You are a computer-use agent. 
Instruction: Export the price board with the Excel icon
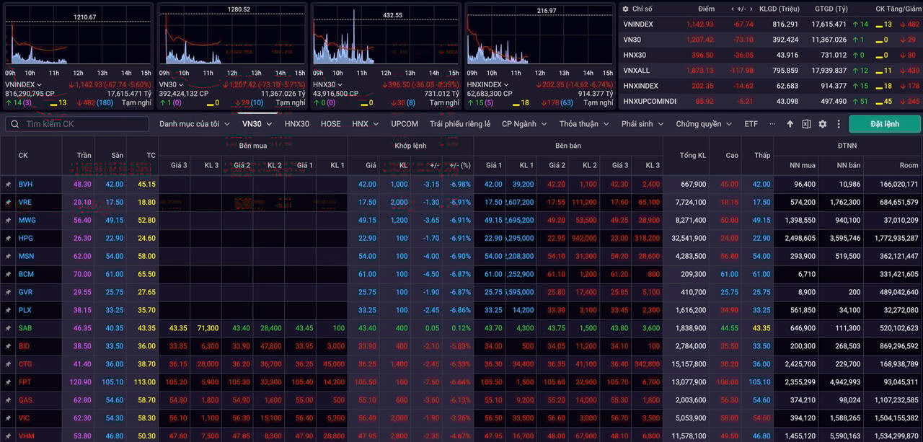coord(806,124)
